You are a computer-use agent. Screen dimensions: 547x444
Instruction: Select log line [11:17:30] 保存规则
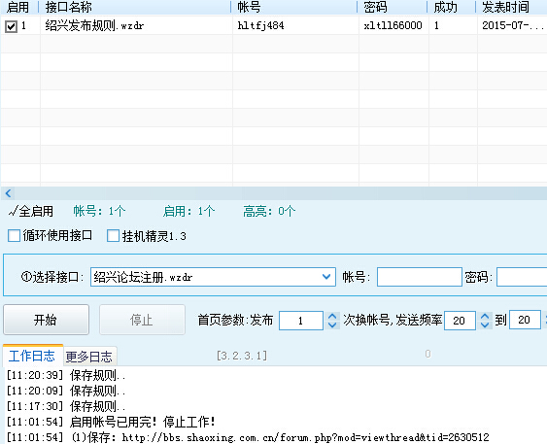pyautogui.click(x=66, y=406)
